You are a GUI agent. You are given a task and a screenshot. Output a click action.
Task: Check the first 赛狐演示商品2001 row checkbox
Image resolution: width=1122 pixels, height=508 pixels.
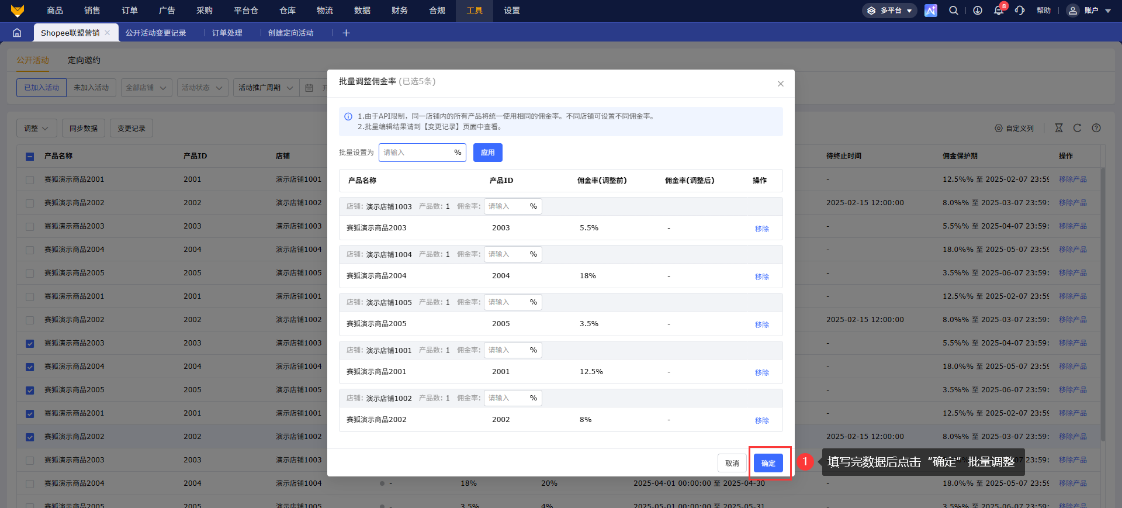coord(30,179)
